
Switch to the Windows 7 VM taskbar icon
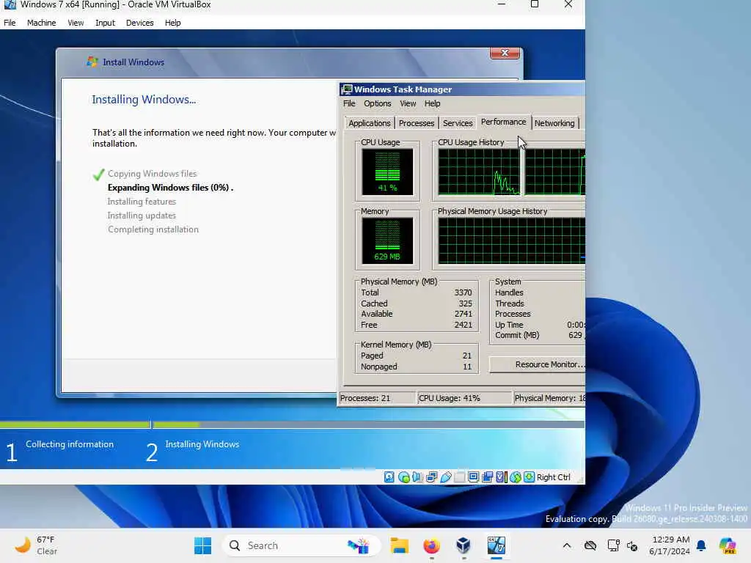coord(497,545)
